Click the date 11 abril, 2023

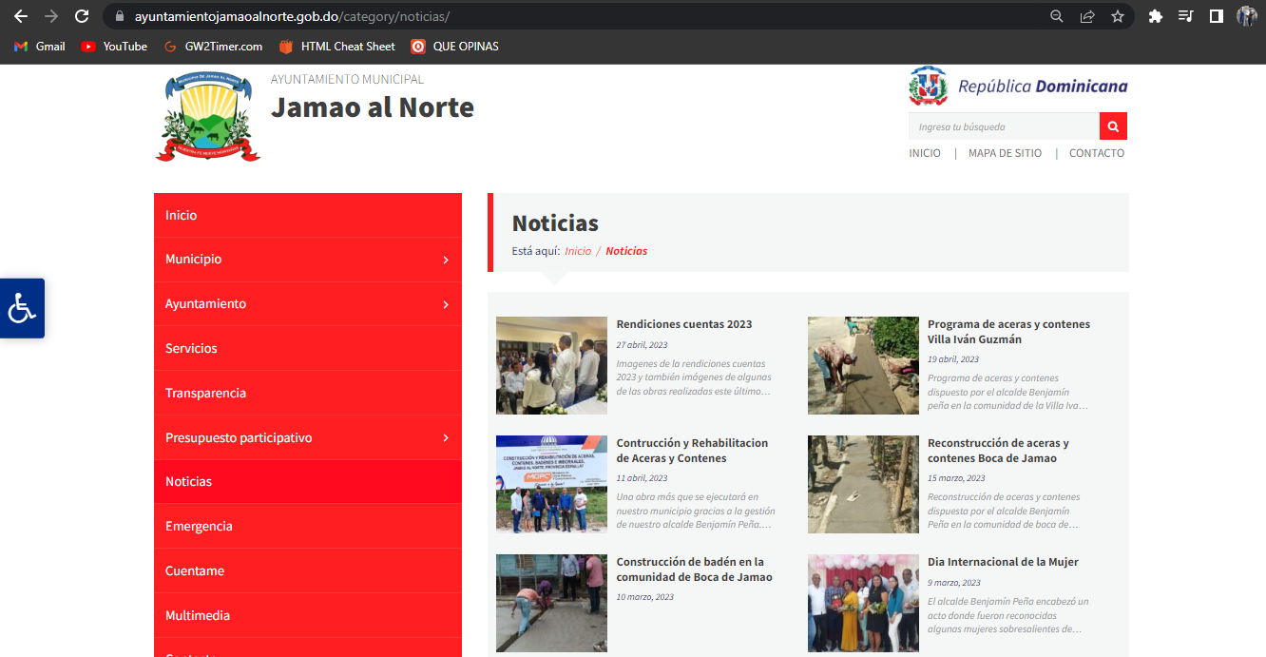click(642, 478)
